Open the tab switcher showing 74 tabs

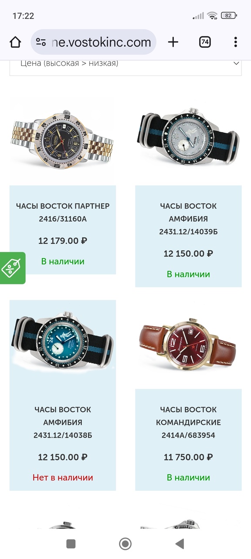click(x=205, y=42)
